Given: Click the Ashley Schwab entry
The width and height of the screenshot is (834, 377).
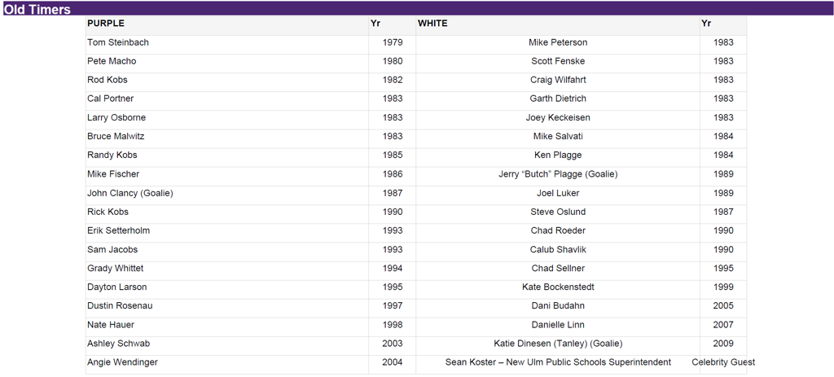Looking at the screenshot, I should [118, 344].
